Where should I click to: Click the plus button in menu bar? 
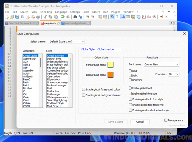[163, 12]
